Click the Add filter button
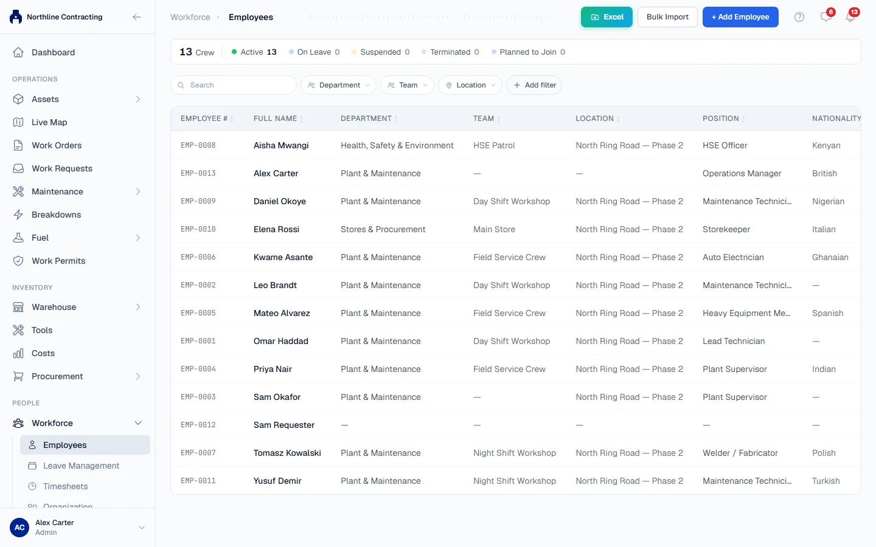The image size is (876, 547). coord(534,85)
